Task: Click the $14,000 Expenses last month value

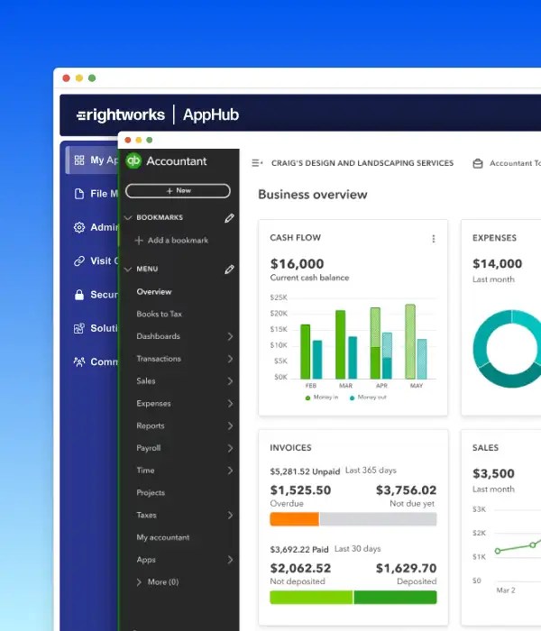Action: [x=497, y=264]
